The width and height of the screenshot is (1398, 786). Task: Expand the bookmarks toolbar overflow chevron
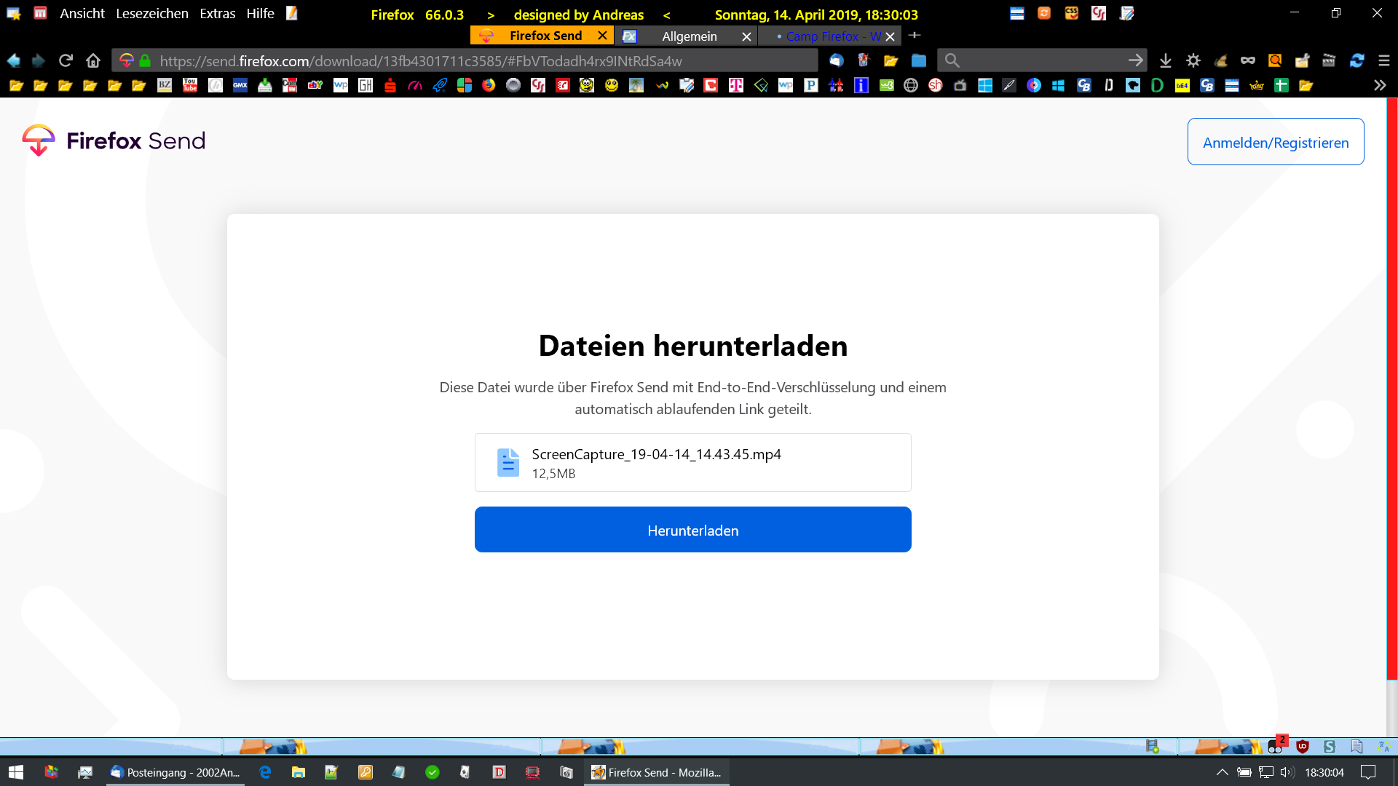tap(1379, 85)
